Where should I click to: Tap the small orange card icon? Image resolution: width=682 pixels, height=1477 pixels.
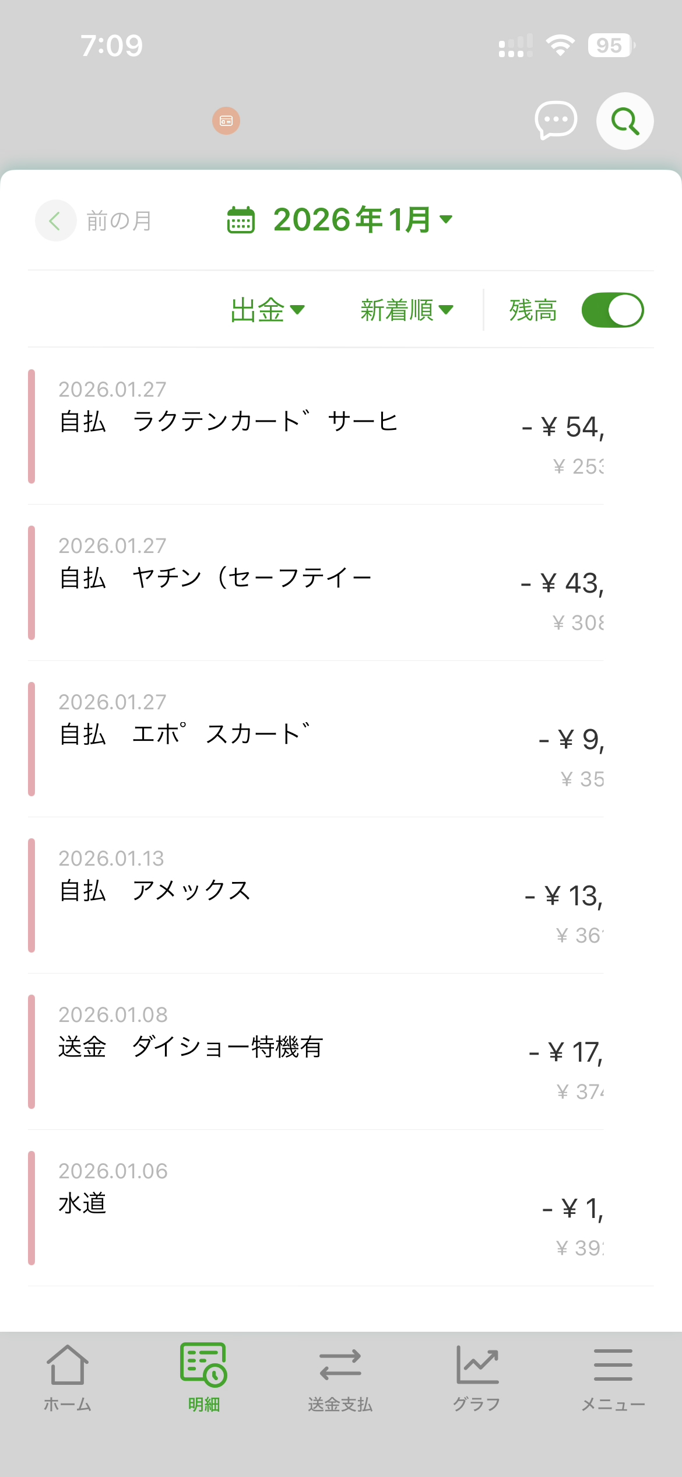pyautogui.click(x=226, y=121)
